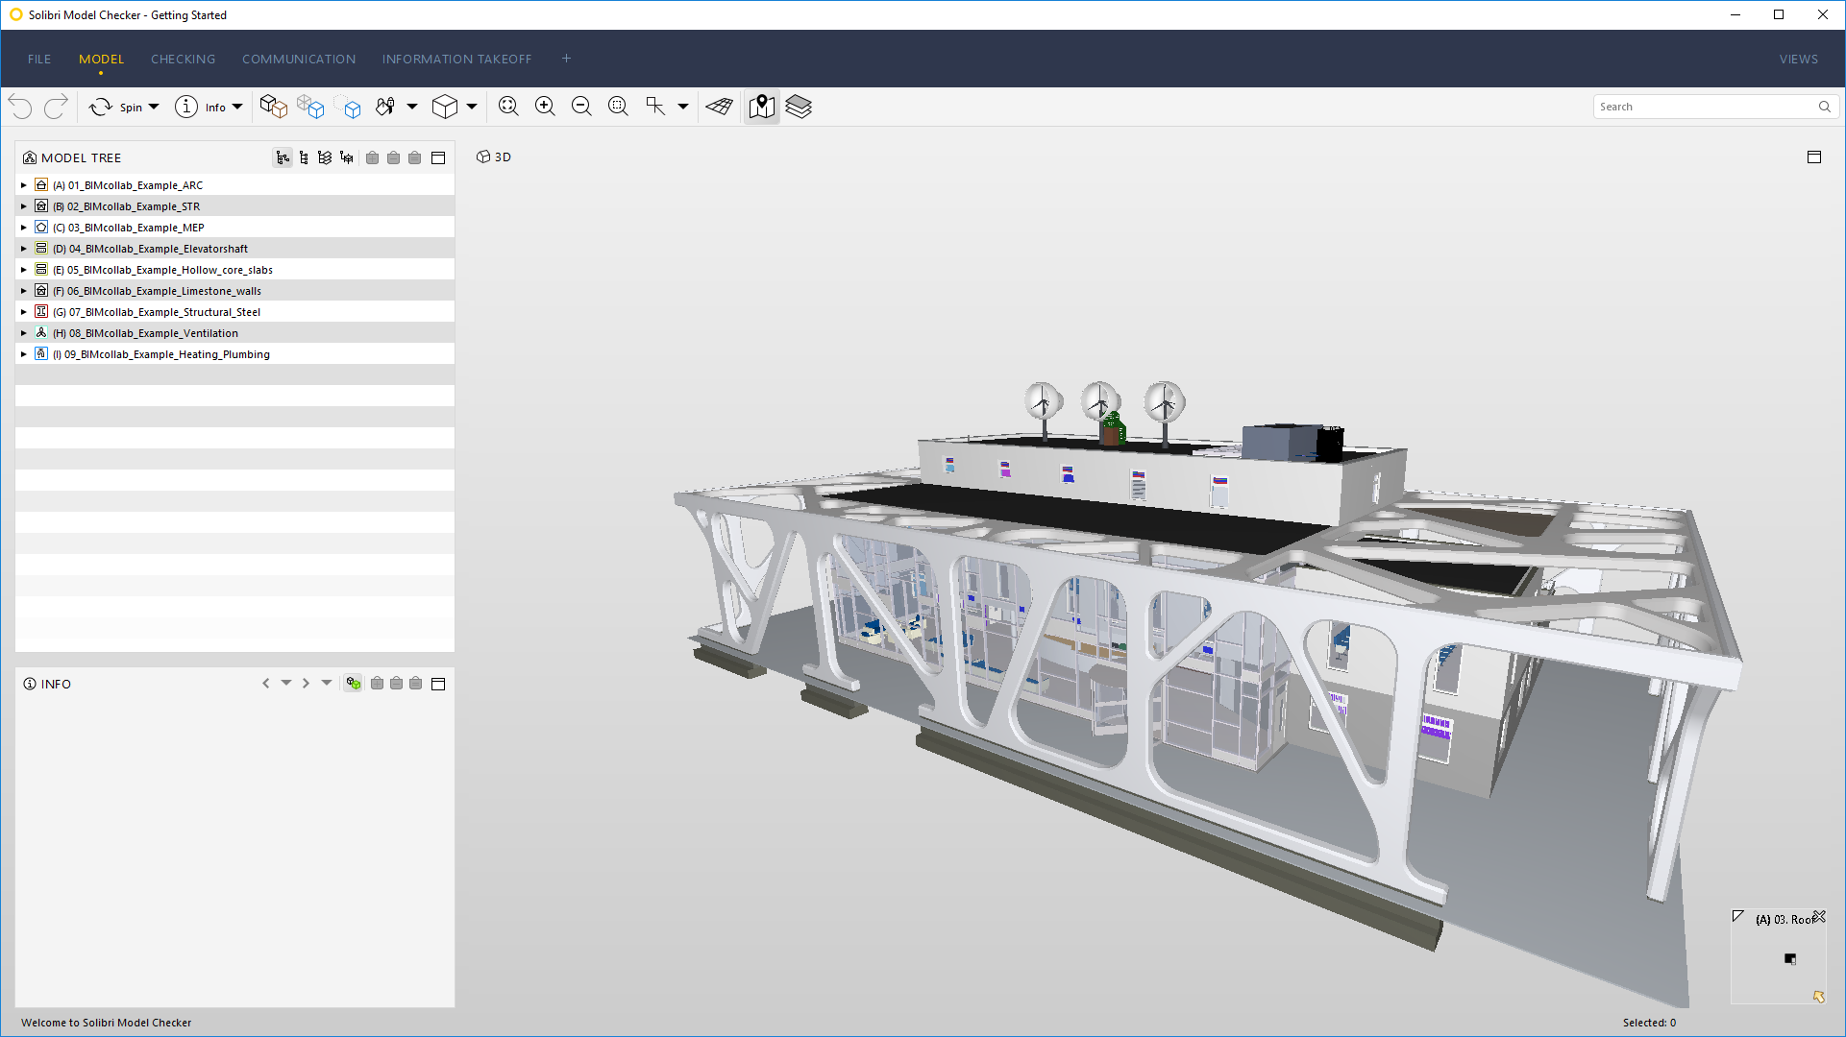Redo the last action

[x=56, y=107]
